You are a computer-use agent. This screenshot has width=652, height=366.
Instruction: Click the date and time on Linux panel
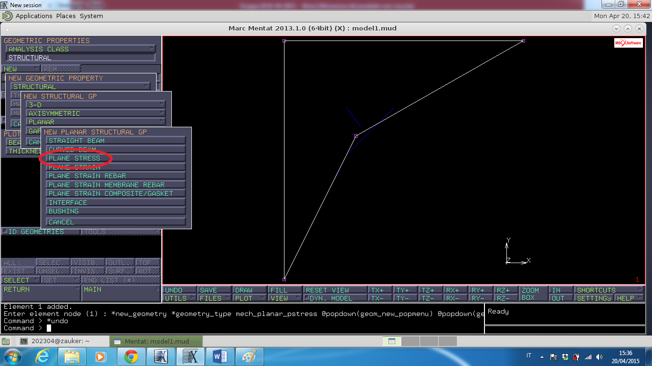pyautogui.click(x=622, y=16)
